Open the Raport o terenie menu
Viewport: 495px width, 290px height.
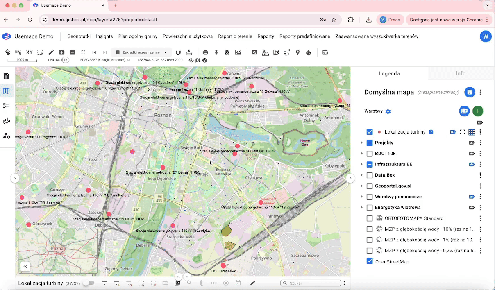click(x=235, y=36)
